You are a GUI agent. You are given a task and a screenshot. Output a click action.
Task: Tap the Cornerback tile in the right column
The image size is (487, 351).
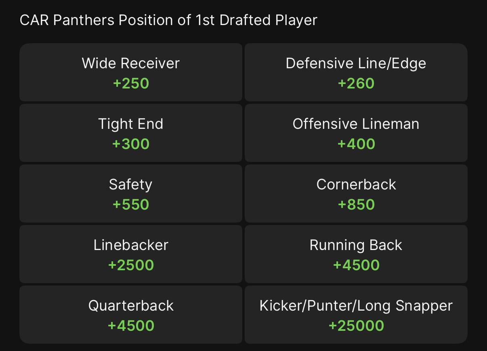pyautogui.click(x=356, y=193)
